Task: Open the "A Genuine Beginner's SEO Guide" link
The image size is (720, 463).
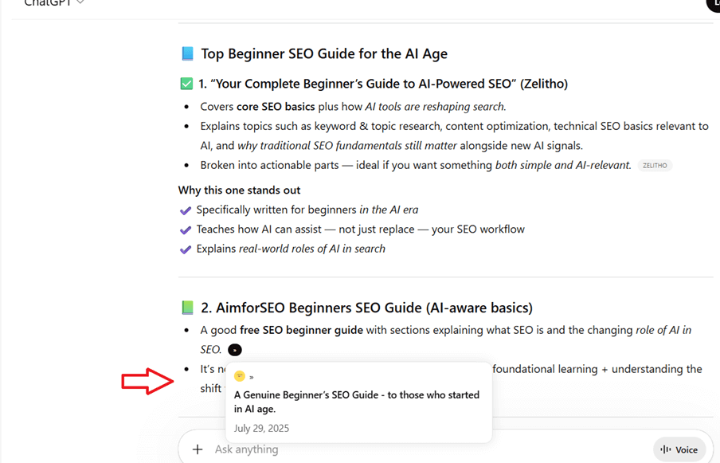Action: click(356, 402)
